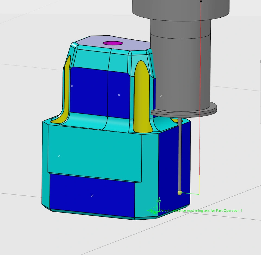The image size is (261, 255).
Task: Select the ball-nose tool tip
Action: [x=179, y=193]
